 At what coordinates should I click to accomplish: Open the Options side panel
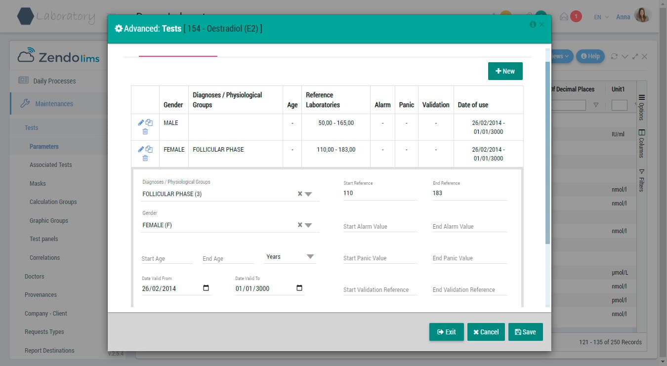coord(641,107)
